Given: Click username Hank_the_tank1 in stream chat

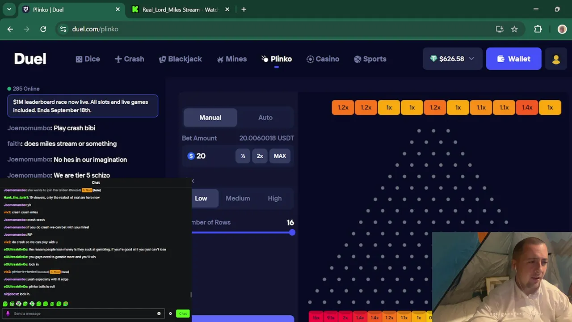Looking at the screenshot, I should pos(16,198).
